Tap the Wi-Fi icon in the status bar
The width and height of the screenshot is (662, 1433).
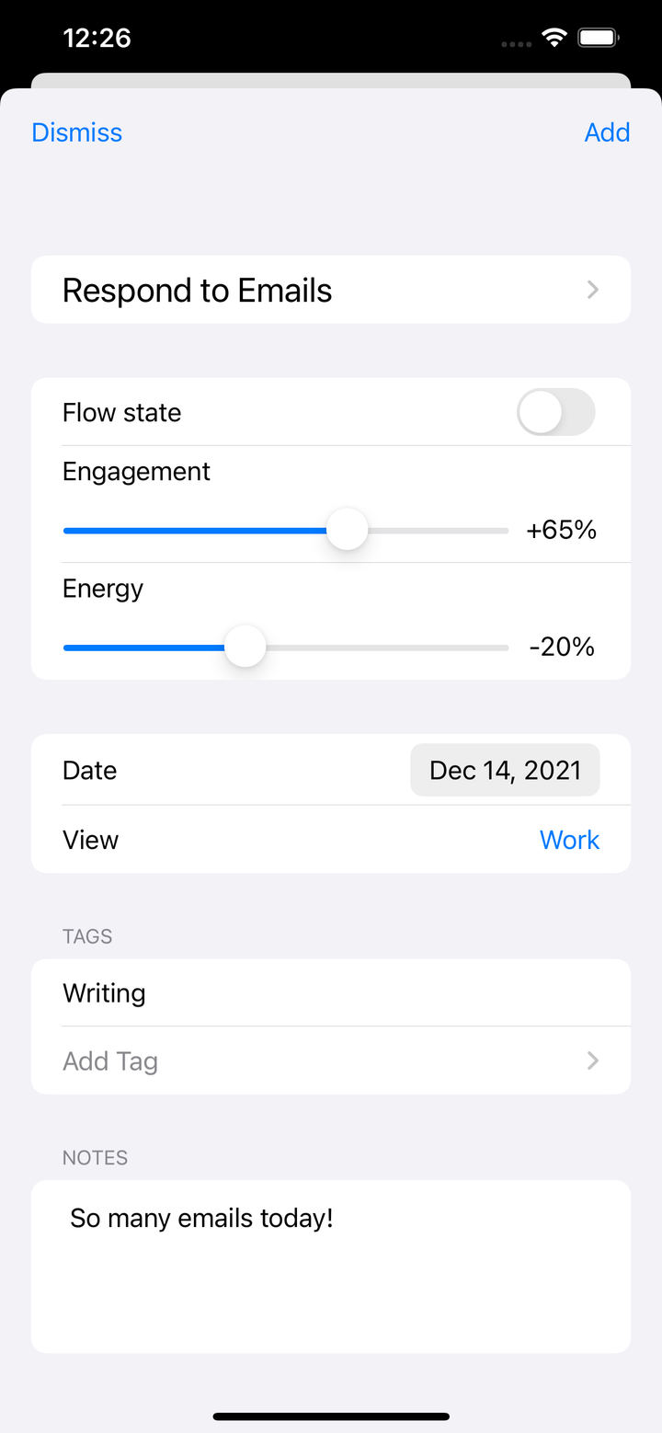554,38
